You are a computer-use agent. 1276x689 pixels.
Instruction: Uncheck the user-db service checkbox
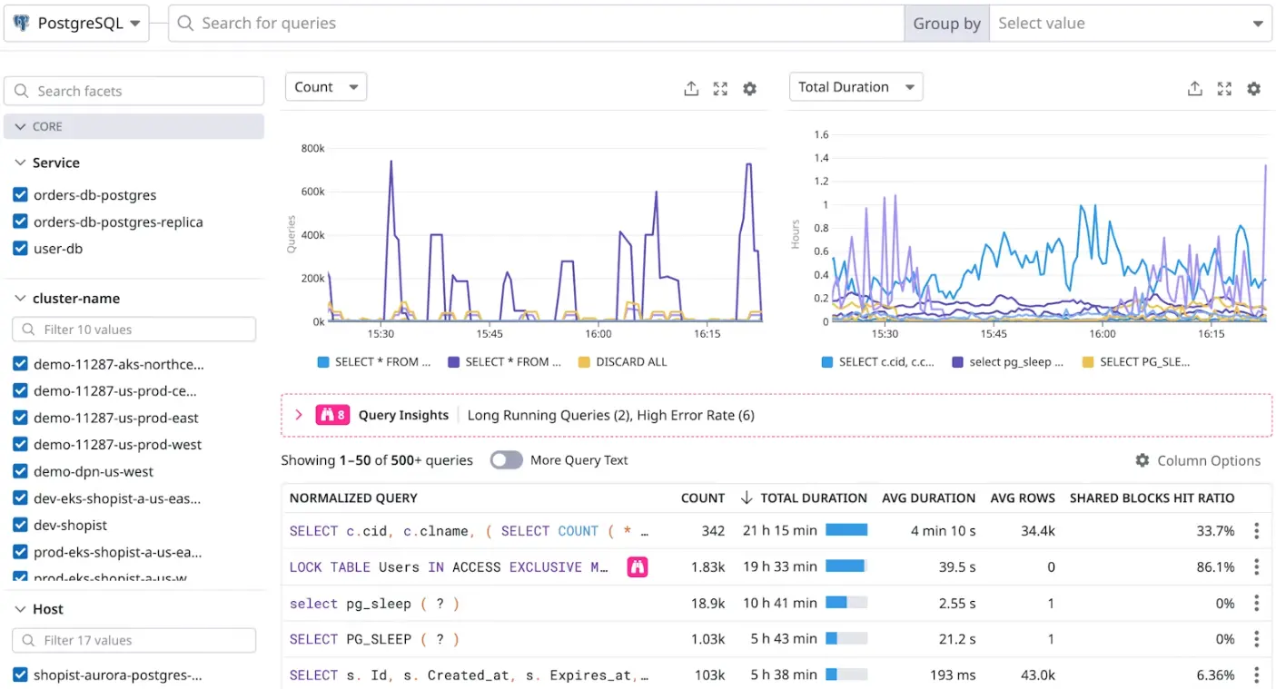20,248
